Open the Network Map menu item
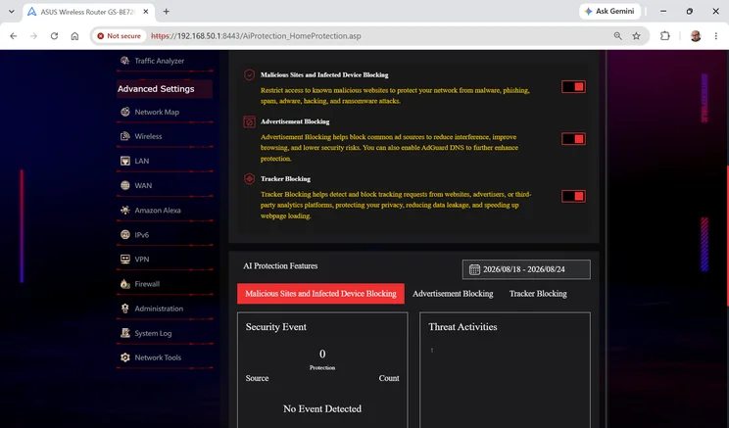Viewport: 729px width, 428px height. click(165, 112)
